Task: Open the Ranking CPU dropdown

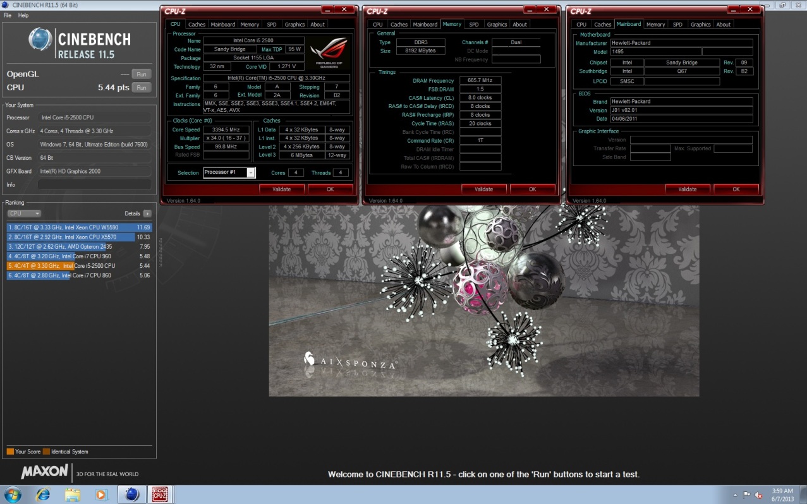Action: coord(24,213)
